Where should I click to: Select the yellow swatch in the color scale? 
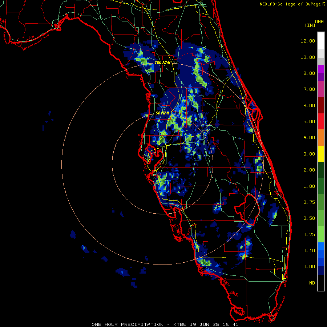[321, 154]
